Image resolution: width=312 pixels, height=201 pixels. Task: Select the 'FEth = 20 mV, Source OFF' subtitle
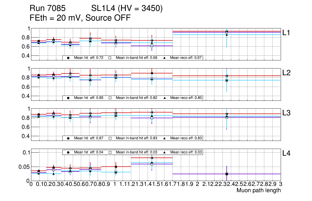(x=80, y=18)
